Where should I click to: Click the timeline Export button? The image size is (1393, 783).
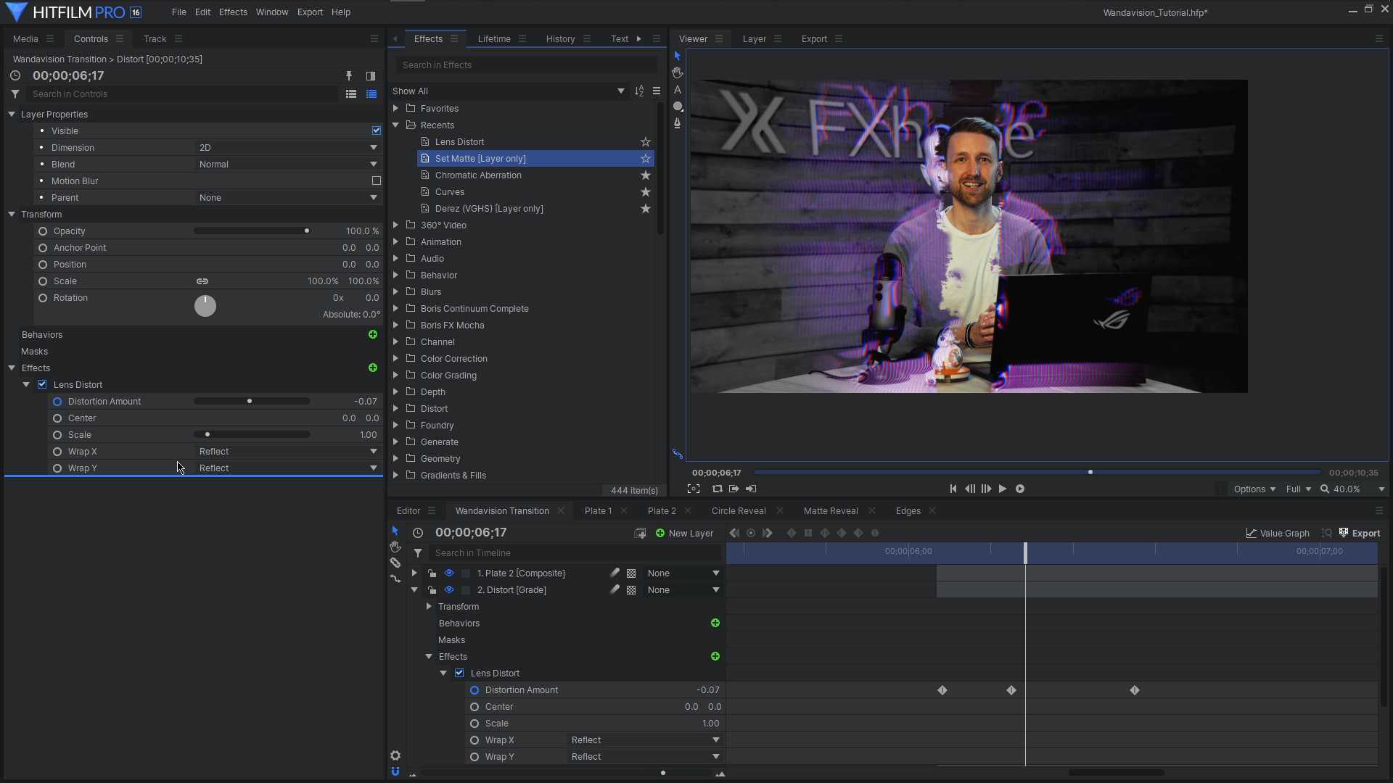coord(1360,534)
